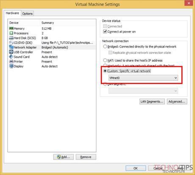
Task: Select NAT network connection option
Action: point(105,60)
